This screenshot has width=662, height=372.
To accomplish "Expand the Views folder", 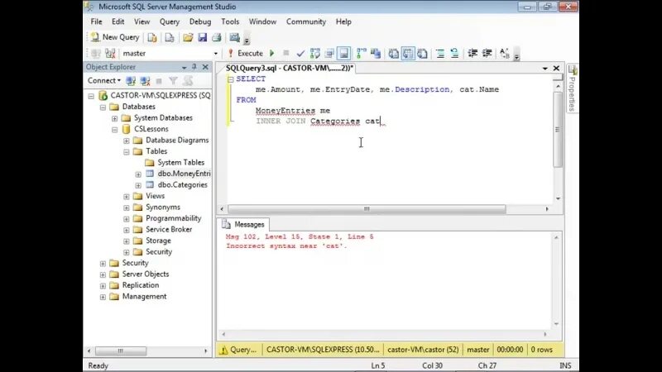I will click(127, 197).
